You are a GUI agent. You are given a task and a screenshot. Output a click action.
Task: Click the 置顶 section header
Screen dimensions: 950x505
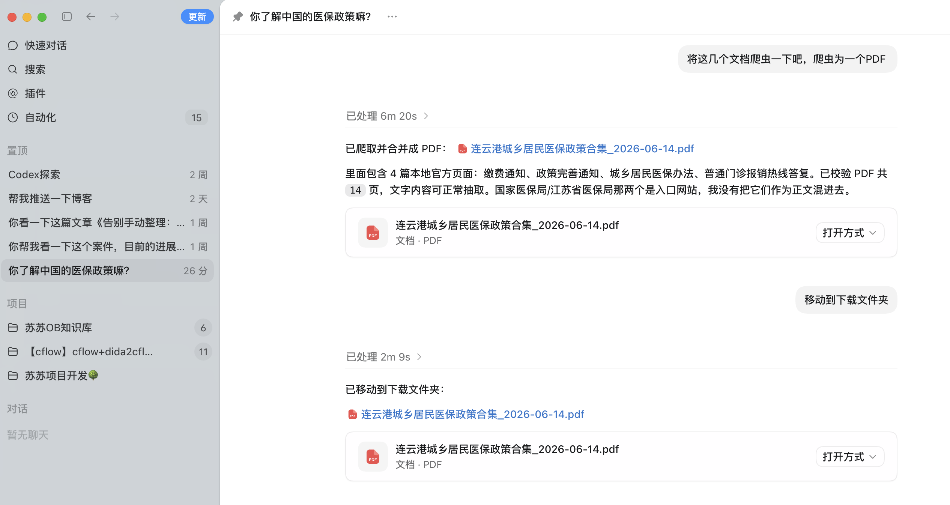(x=17, y=150)
